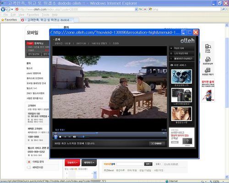Stop the movie with the square stop button
Image resolution: width=229 pixels, height=183 pixels.
60,137
